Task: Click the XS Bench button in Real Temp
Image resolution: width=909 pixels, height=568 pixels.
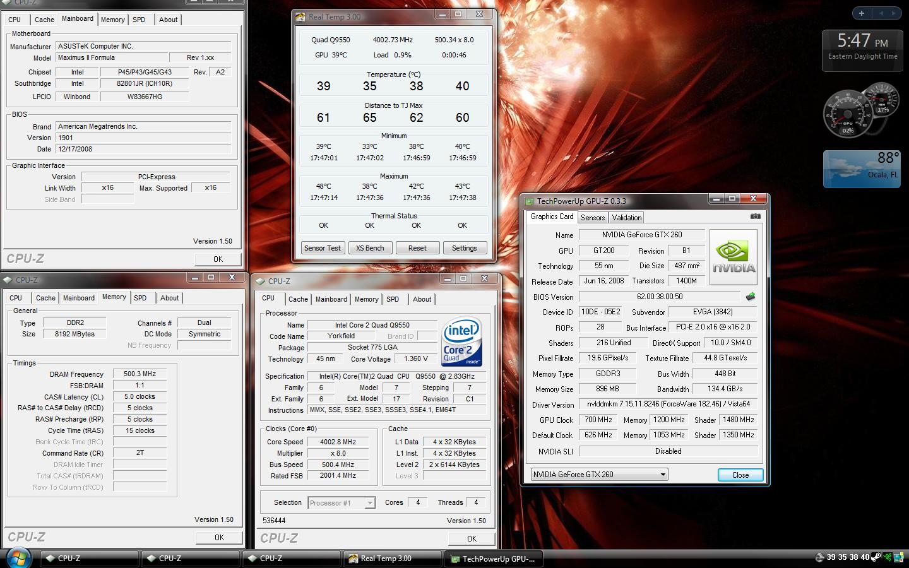Action: (370, 248)
